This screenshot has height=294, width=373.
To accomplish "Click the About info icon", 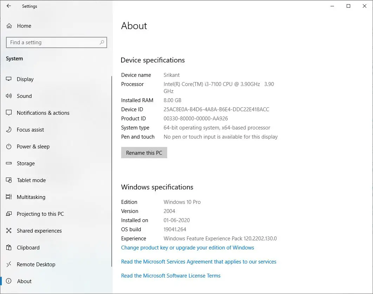I will pos(9,281).
